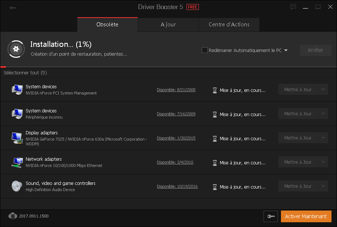This screenshot has width=337, height=227.
Task: Click hourglass icon in Network adapters row
Action: point(215,163)
